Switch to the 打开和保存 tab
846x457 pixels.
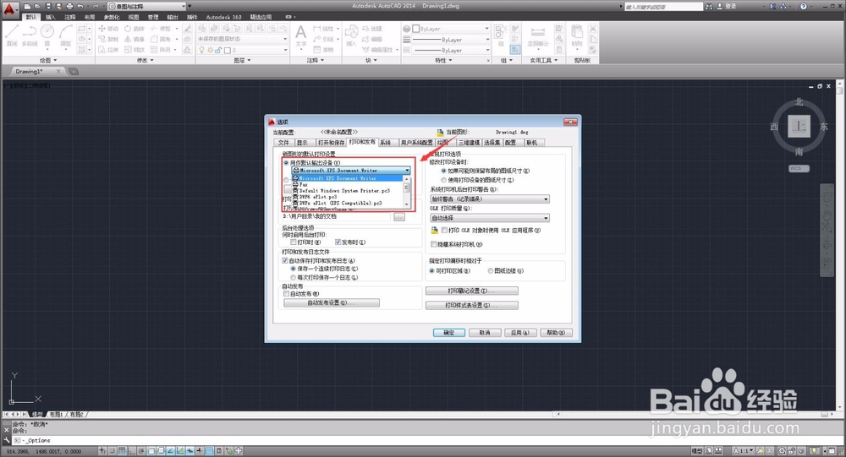(x=331, y=143)
